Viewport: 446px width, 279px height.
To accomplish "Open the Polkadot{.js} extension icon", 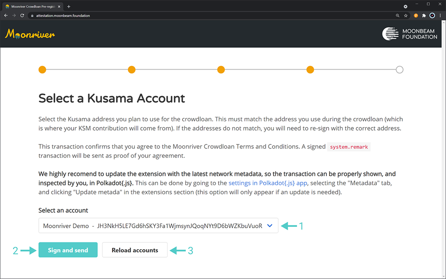I will click(416, 15).
